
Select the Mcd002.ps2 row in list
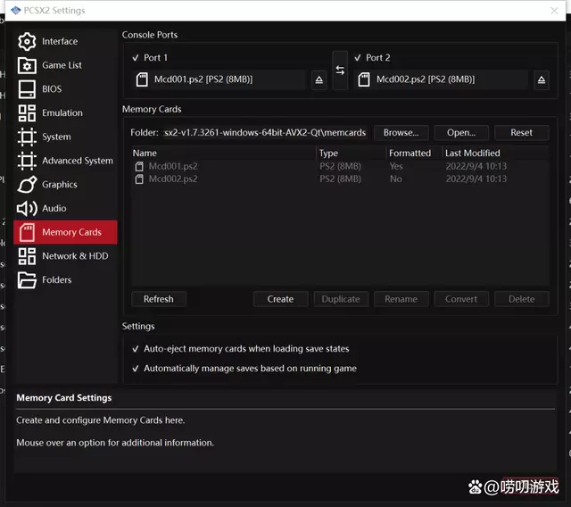click(x=340, y=179)
